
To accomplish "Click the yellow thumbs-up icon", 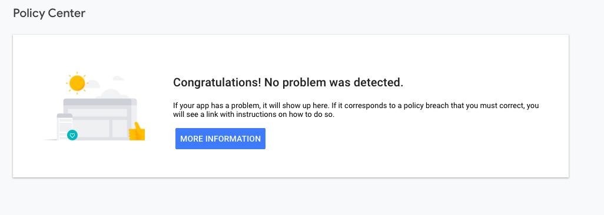I will coord(137,131).
